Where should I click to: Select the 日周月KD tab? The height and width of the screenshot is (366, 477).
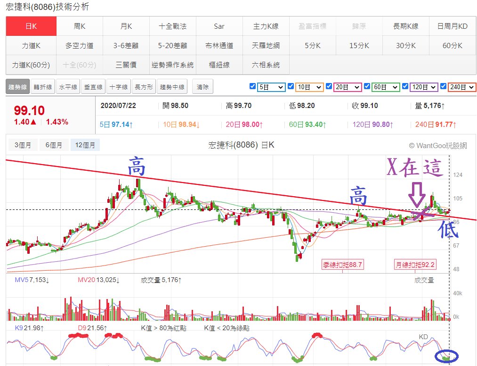point(453,26)
